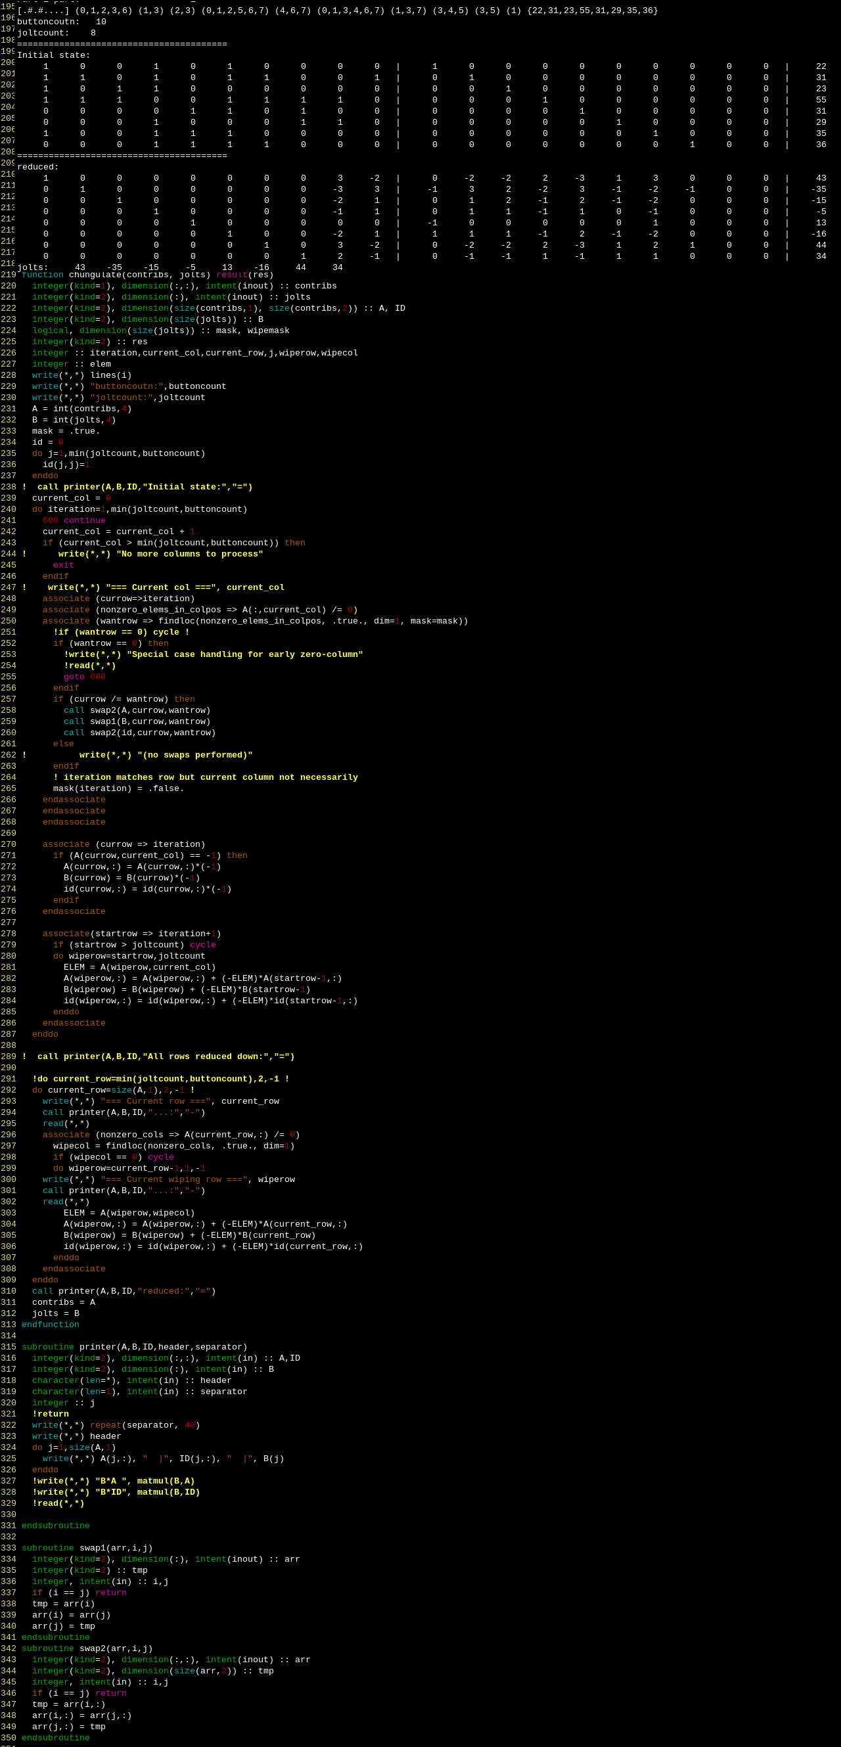Click the 'joltcount: 8' output line
The image size is (841, 1747).
point(57,33)
